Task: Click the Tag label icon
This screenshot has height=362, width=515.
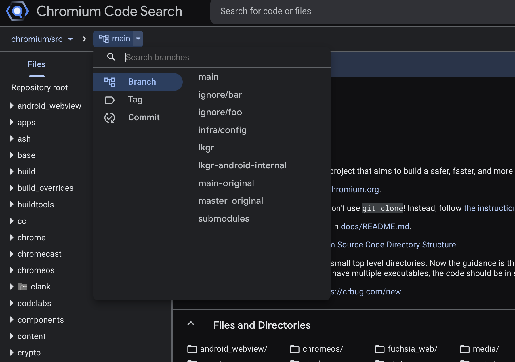Action: point(110,100)
